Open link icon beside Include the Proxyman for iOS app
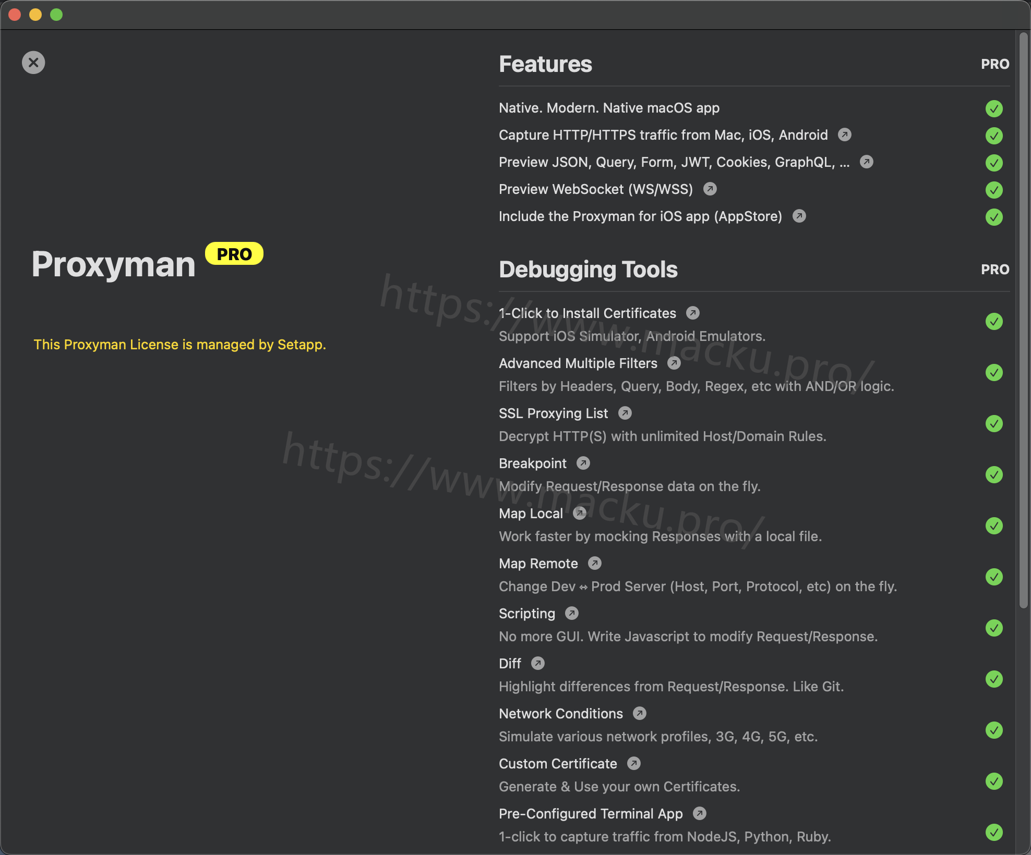The image size is (1031, 855). point(799,216)
